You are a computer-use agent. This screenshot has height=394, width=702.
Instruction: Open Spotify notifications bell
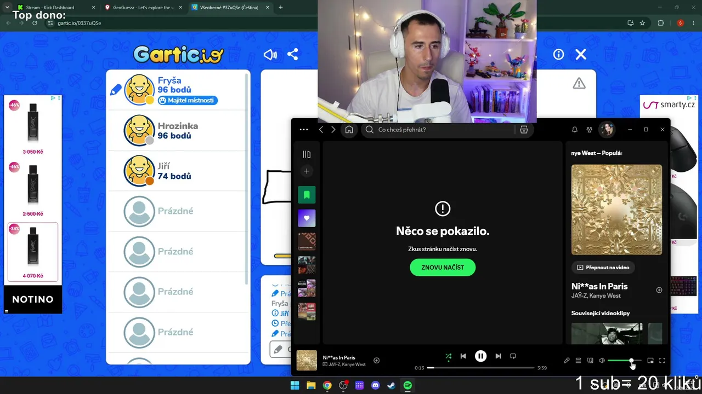[x=575, y=130]
